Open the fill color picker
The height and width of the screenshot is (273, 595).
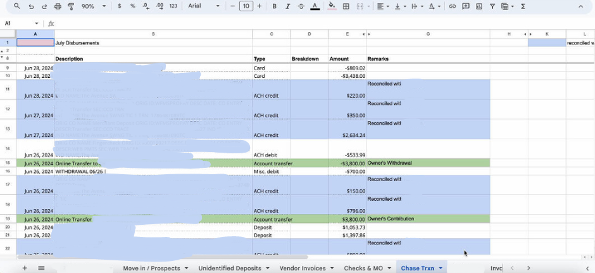[x=332, y=6]
